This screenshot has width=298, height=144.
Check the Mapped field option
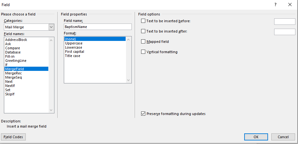pyautogui.click(x=143, y=42)
